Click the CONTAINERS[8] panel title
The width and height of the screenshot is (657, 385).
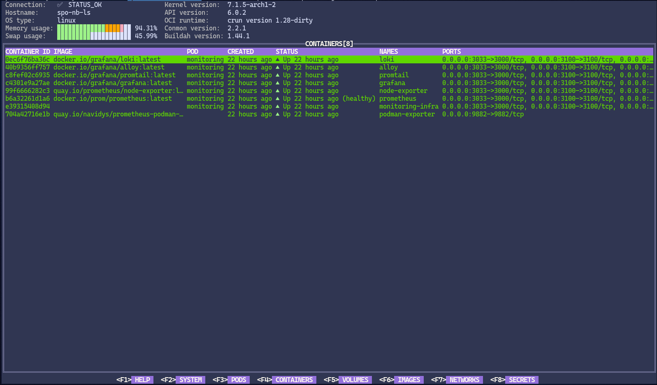[329, 44]
